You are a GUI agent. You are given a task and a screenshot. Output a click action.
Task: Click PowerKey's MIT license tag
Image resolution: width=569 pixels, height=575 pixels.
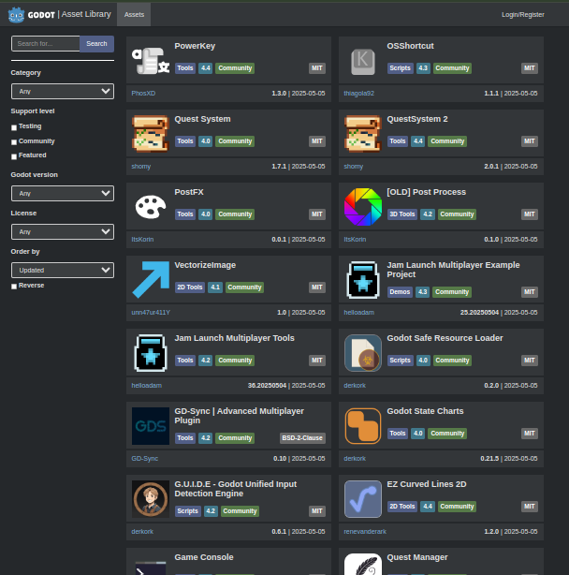pos(317,68)
